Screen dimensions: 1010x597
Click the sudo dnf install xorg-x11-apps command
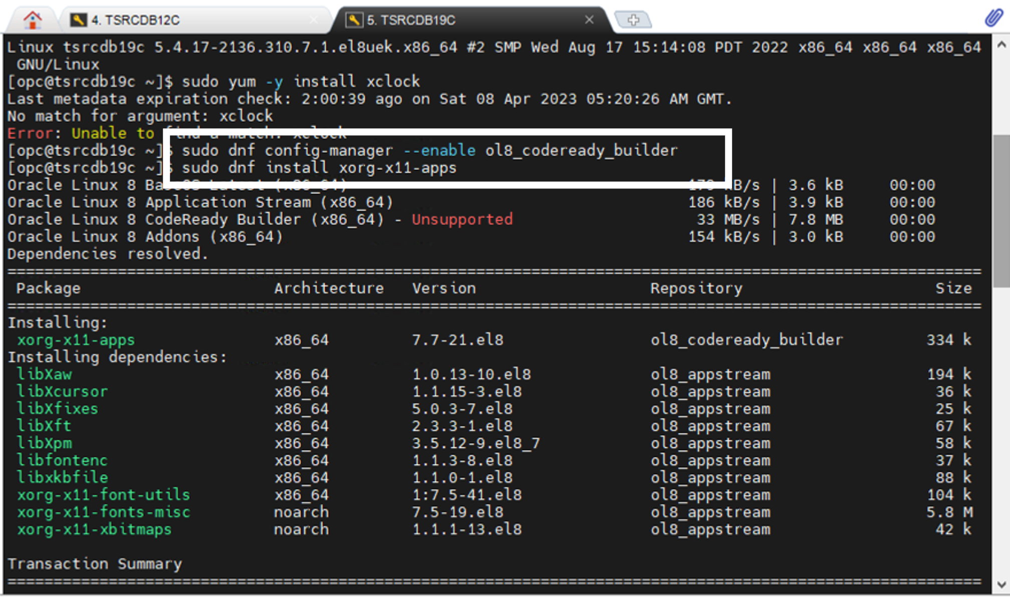coord(319,167)
